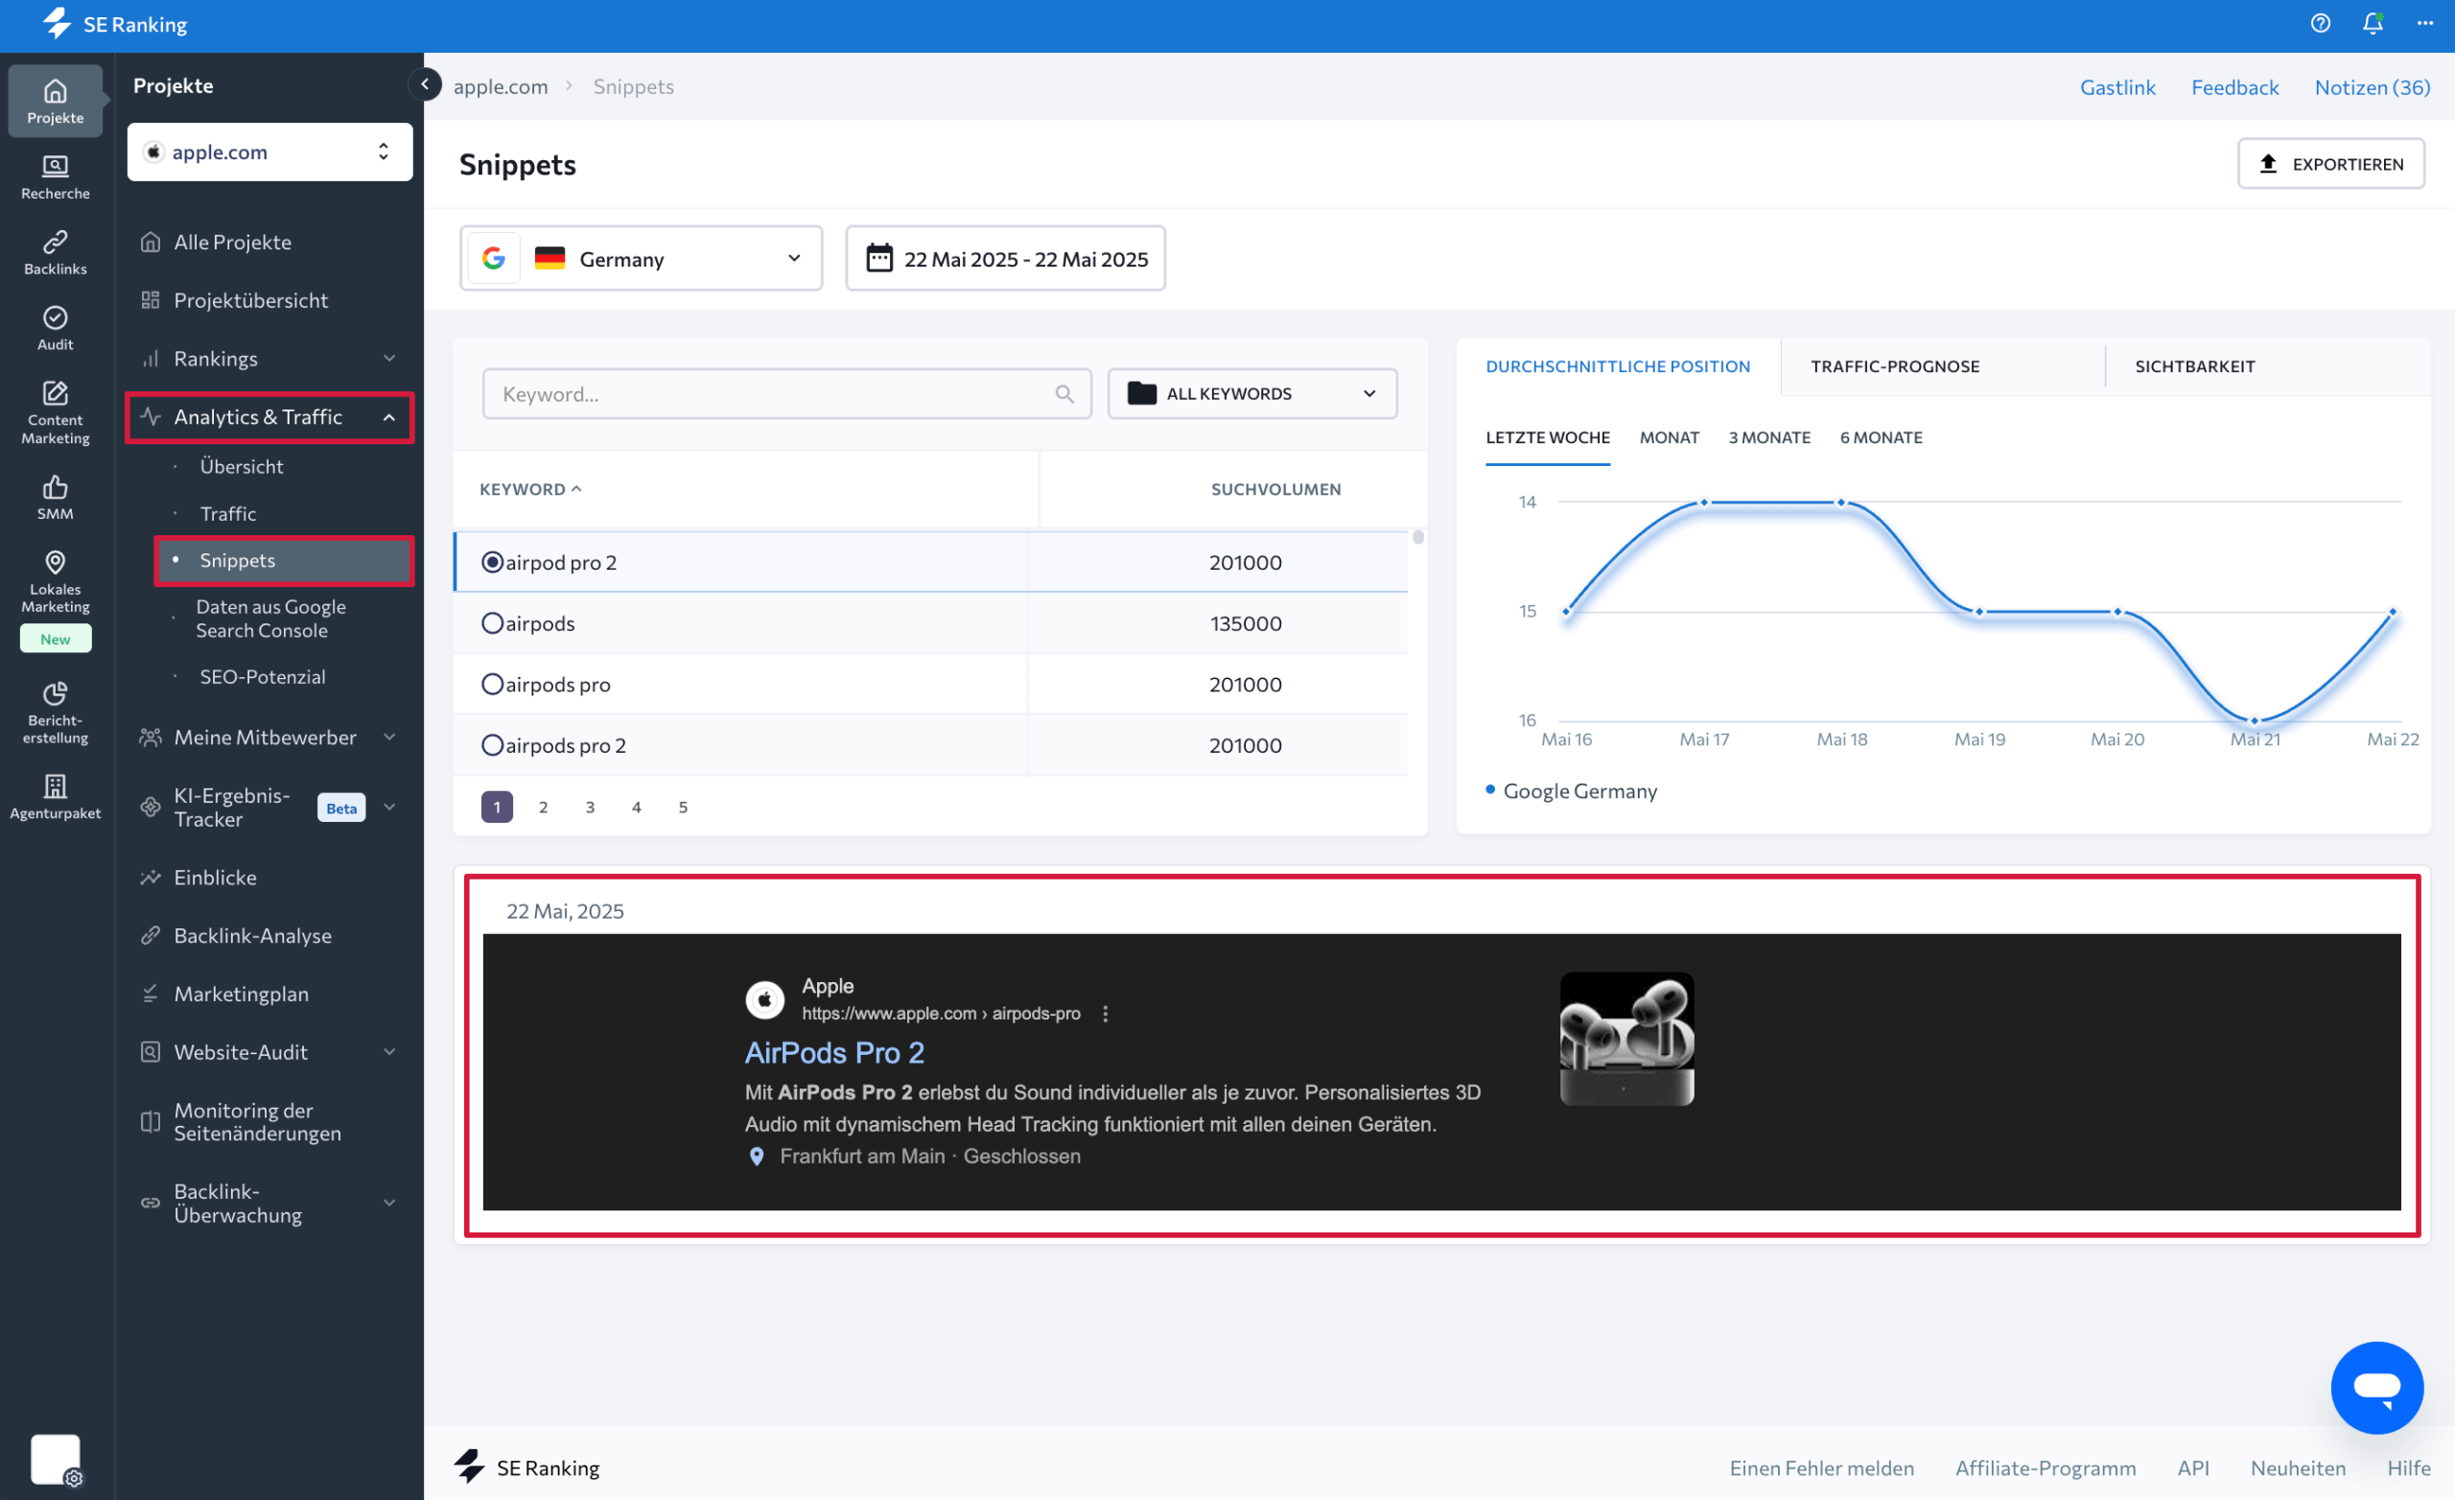Select the 3 Monate range
This screenshot has width=2455, height=1500.
(x=1769, y=437)
